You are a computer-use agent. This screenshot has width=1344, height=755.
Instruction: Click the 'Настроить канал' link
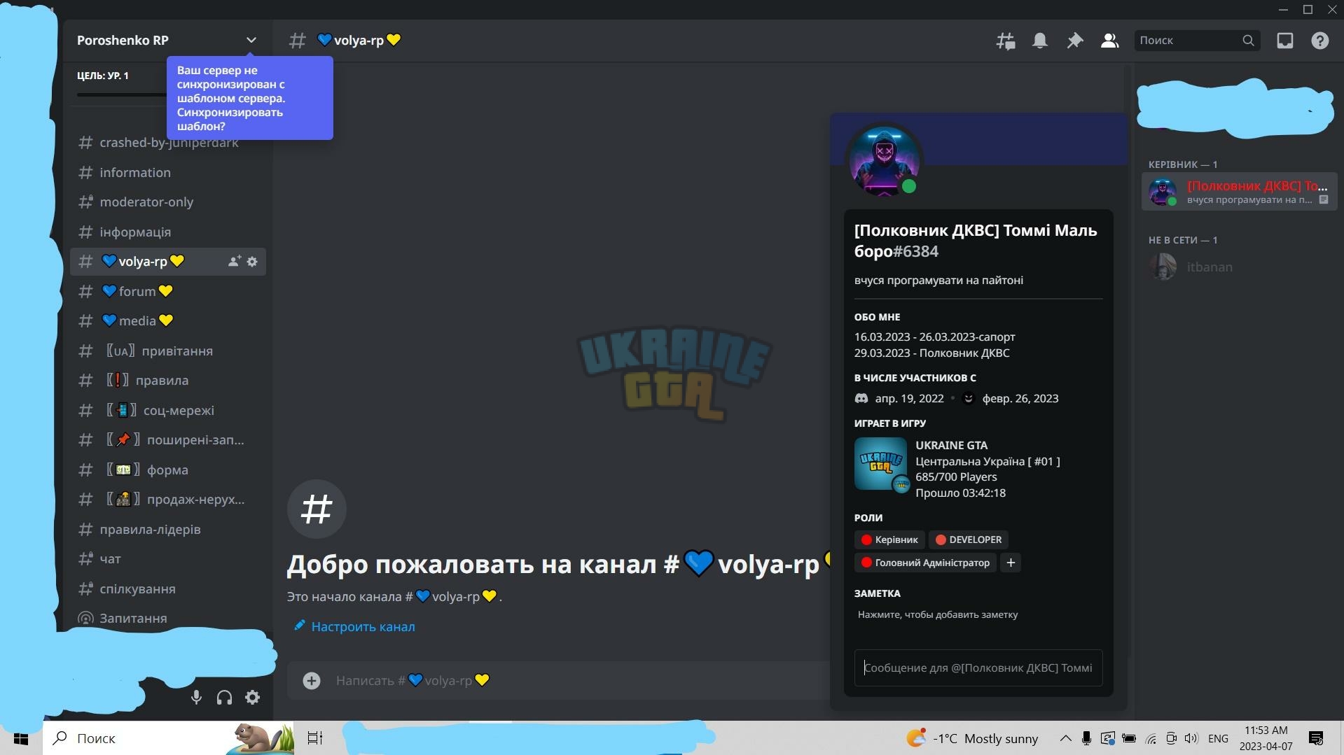pos(354,626)
